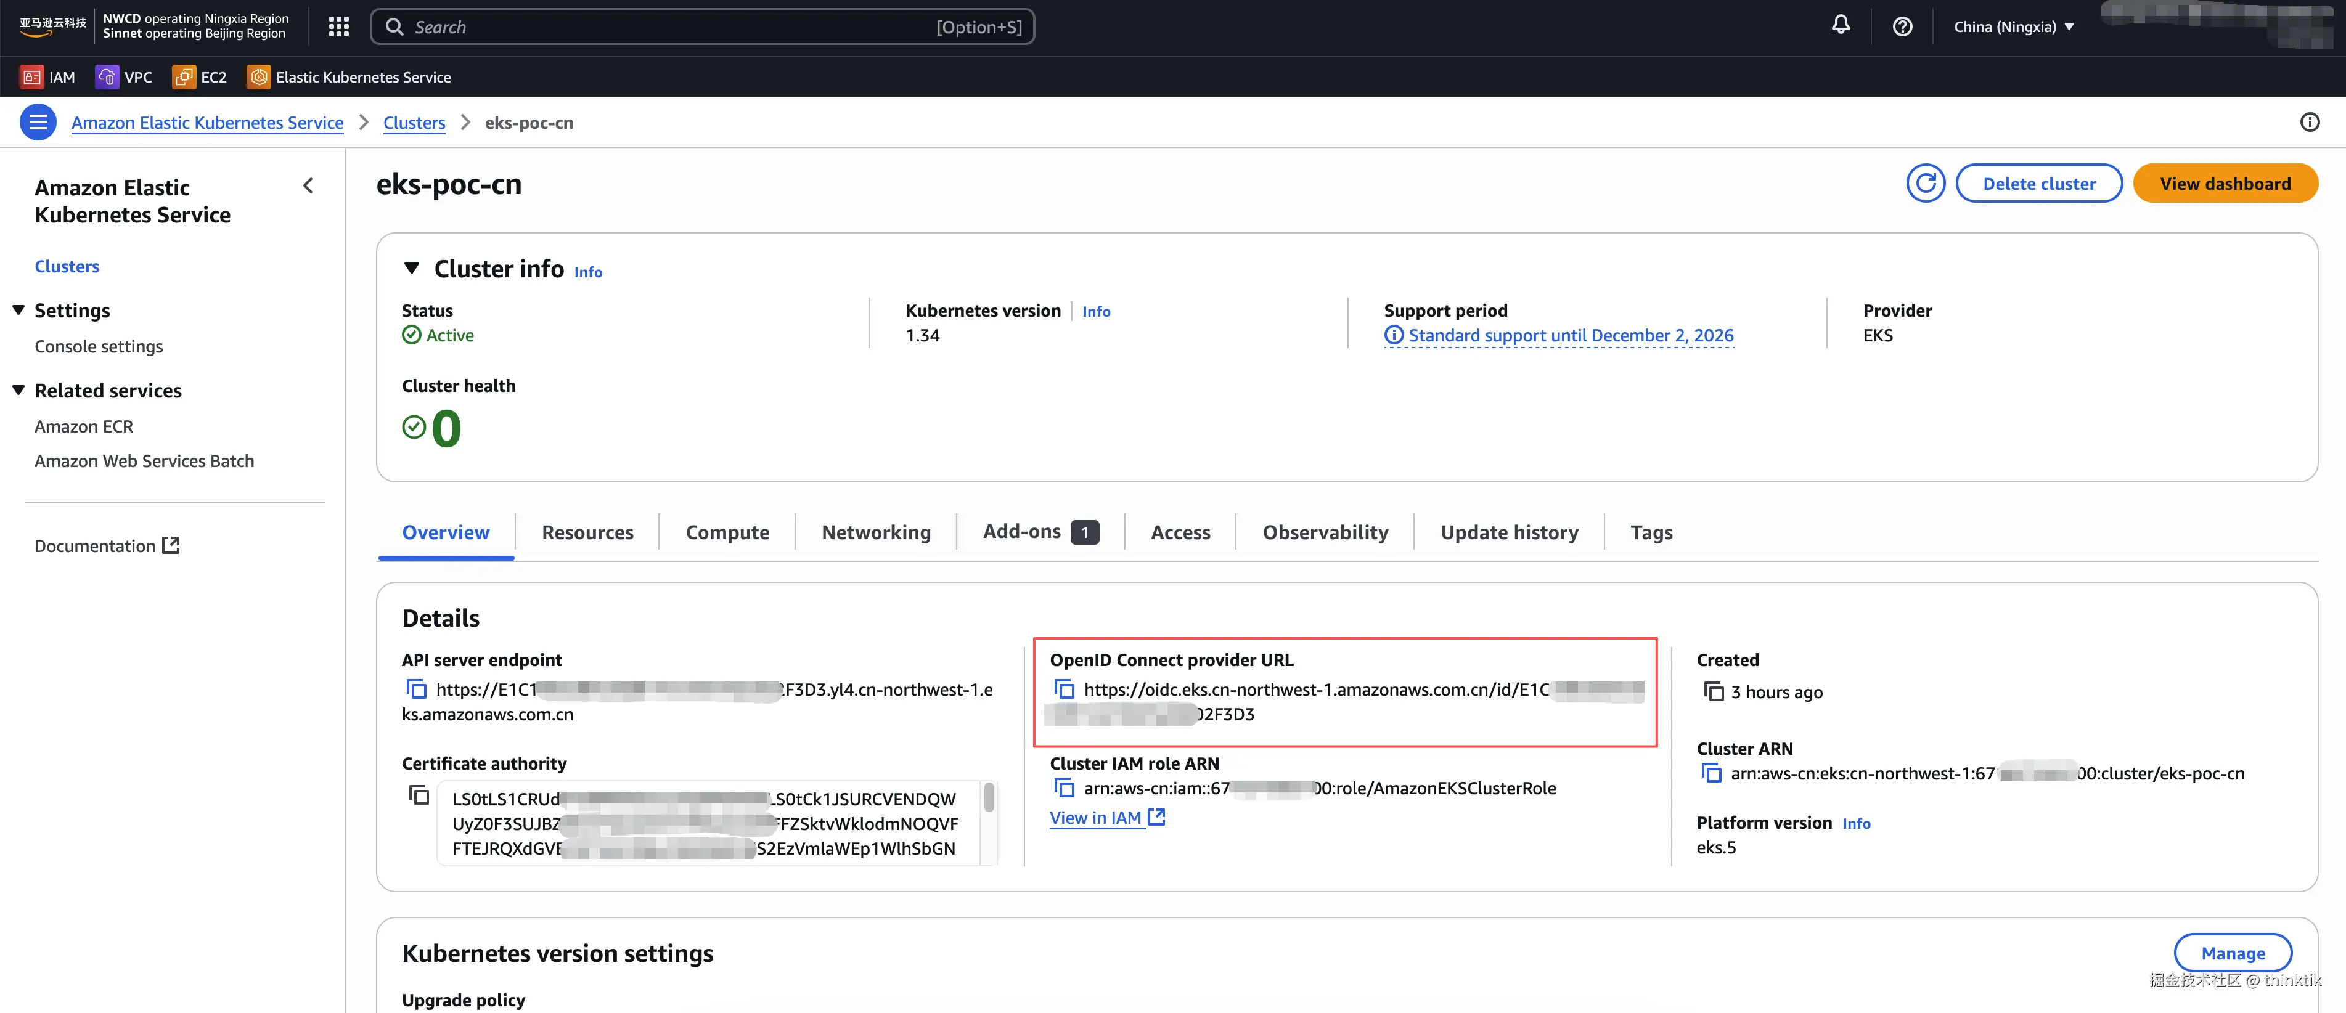2346x1013 pixels.
Task: Copy the Certificate authority data
Action: click(x=419, y=794)
